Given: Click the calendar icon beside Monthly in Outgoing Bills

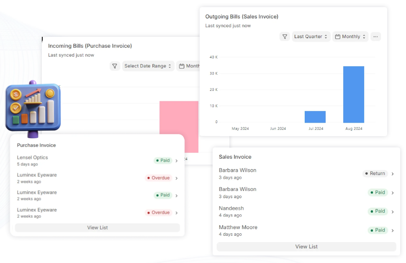Looking at the screenshot, I should (x=338, y=36).
